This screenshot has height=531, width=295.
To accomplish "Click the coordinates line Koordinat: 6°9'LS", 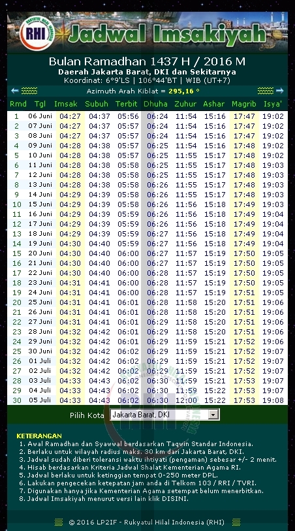I will click(147, 80).
